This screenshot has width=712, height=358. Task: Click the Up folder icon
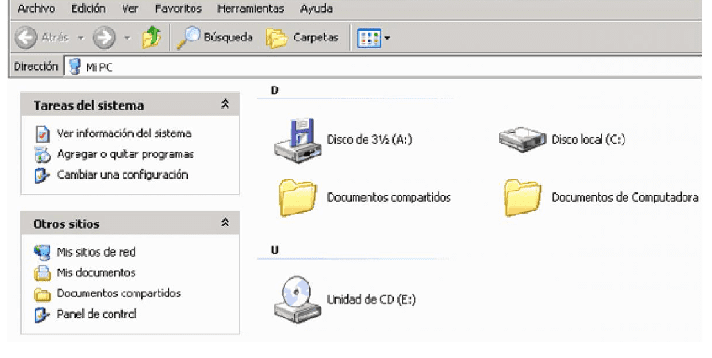coord(152,37)
